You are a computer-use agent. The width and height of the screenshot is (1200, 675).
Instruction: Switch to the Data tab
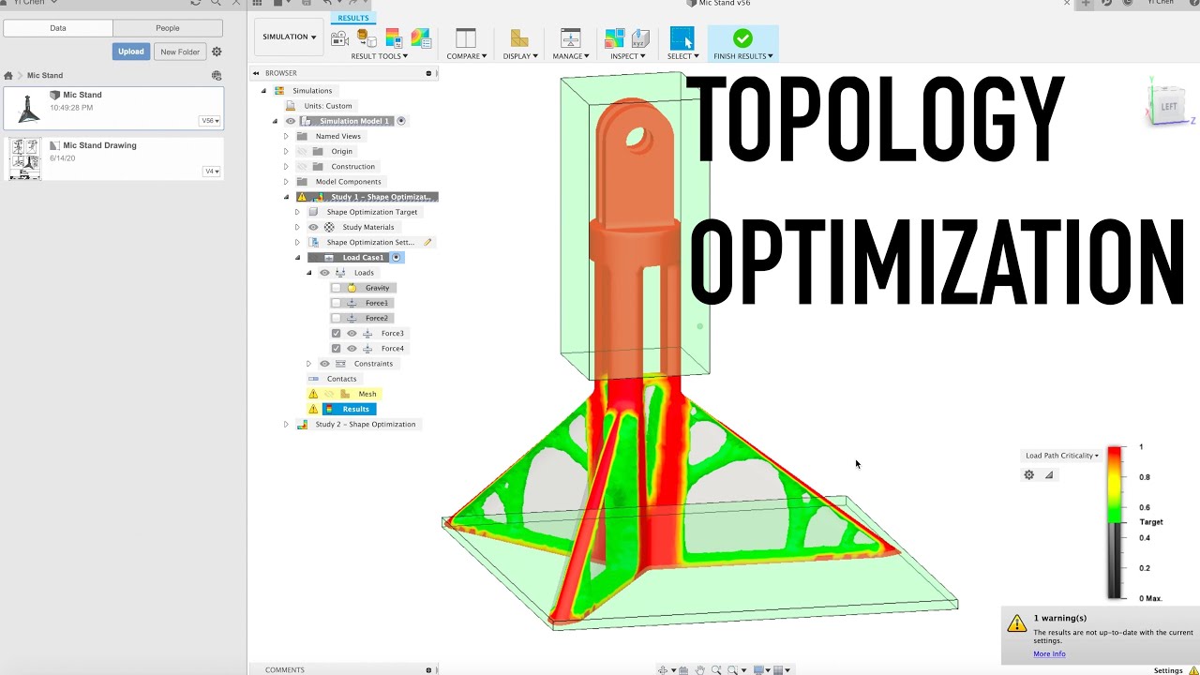(58, 28)
